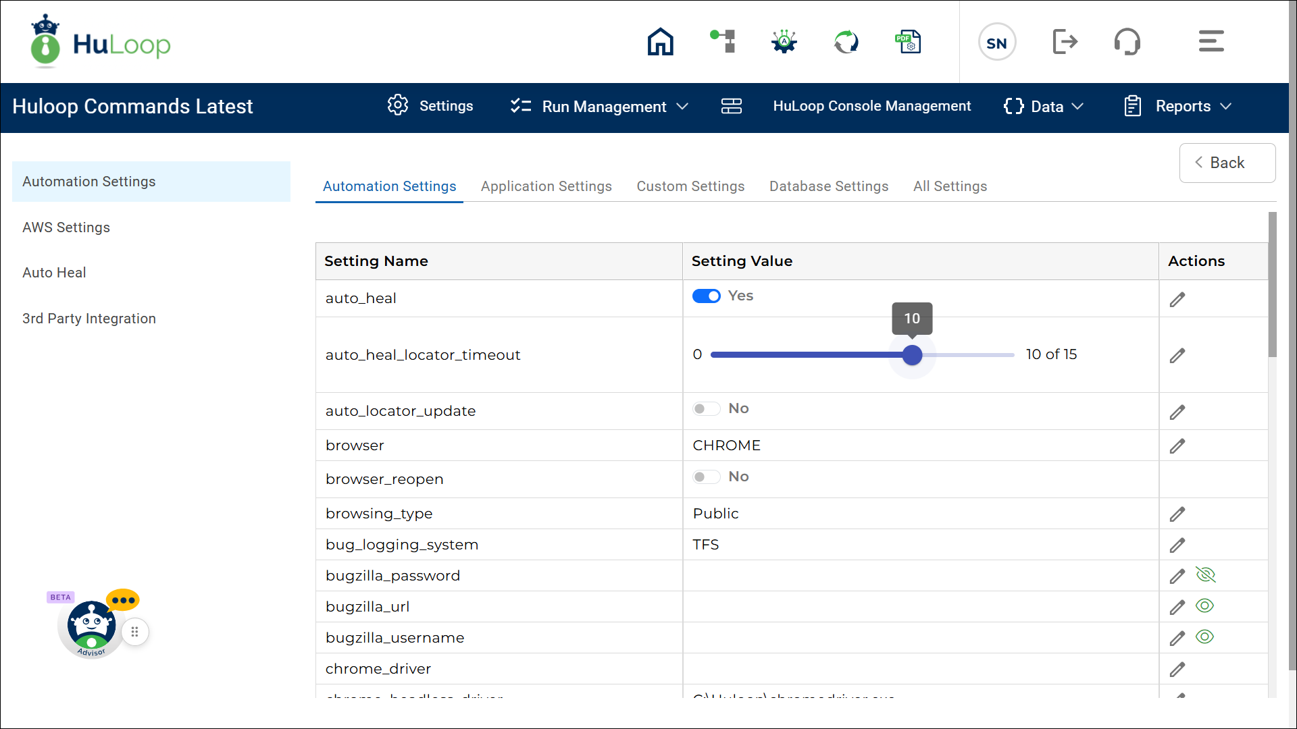Viewport: 1297px width, 729px height.
Task: Click the Back button
Action: pyautogui.click(x=1227, y=163)
